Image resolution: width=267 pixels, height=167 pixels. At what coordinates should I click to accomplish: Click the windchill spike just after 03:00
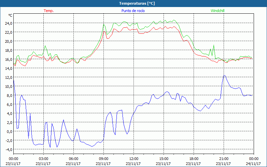click(x=45, y=46)
